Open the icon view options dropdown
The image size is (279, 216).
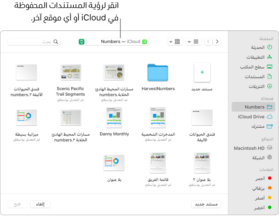click(194, 42)
